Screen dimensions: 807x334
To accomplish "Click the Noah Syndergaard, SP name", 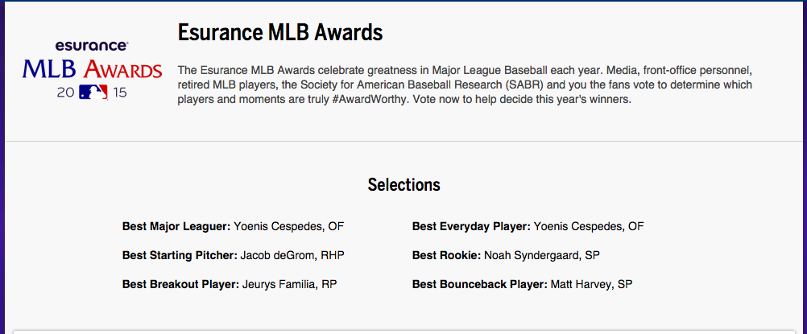I will tap(542, 255).
